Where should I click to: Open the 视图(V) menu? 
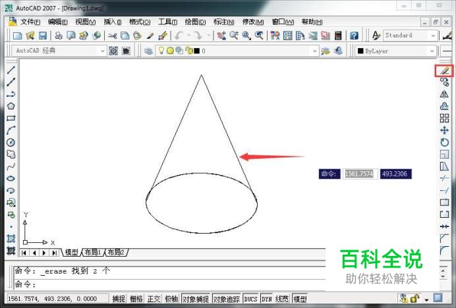pos(85,22)
